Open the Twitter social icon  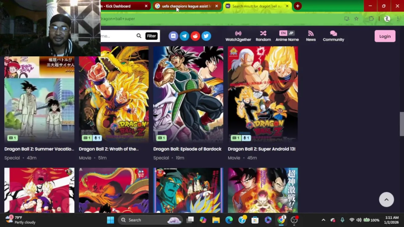[x=206, y=36]
